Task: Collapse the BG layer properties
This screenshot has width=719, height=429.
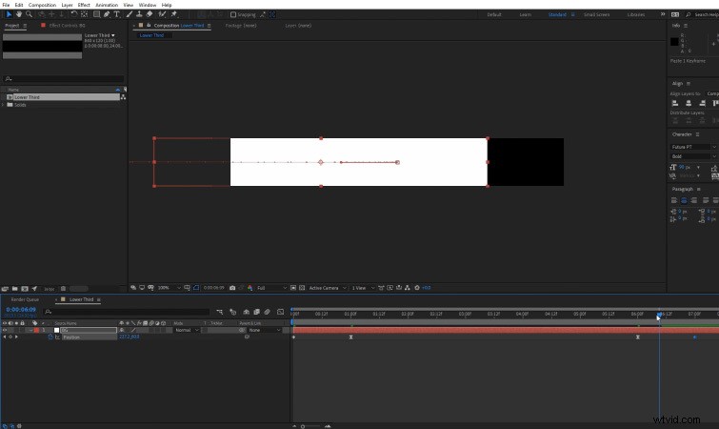Action: point(30,330)
